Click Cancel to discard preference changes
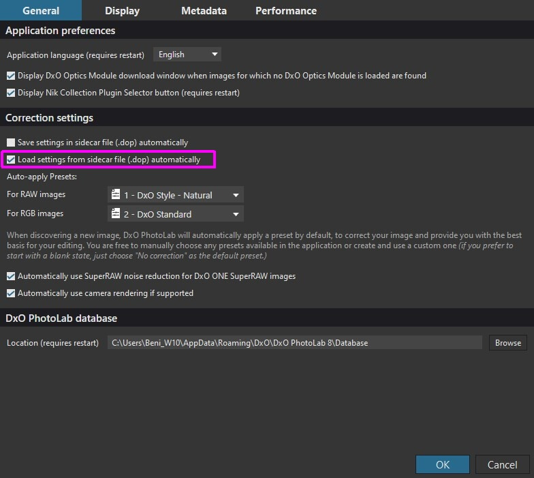The height and width of the screenshot is (478, 534). pos(503,464)
